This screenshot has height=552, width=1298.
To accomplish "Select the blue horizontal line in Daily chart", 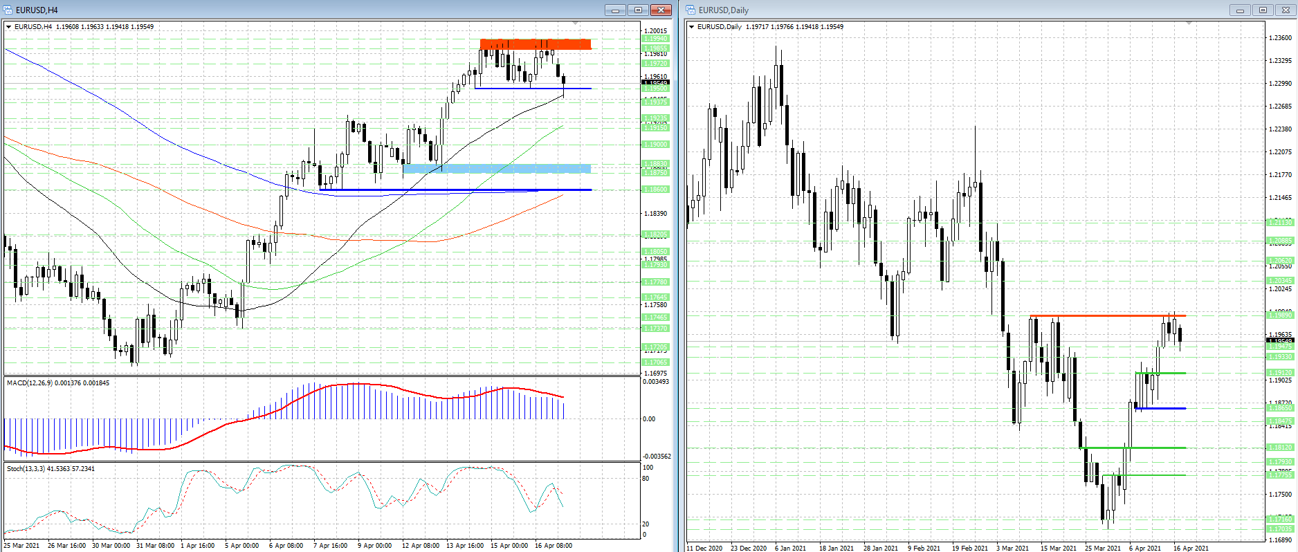I will click(1160, 408).
